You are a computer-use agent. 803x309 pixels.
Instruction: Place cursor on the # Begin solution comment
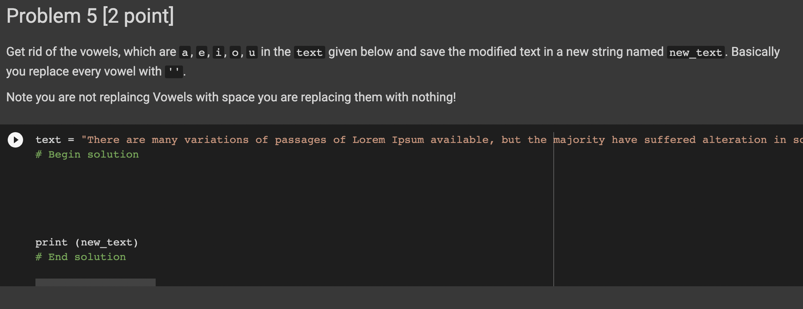coord(87,154)
